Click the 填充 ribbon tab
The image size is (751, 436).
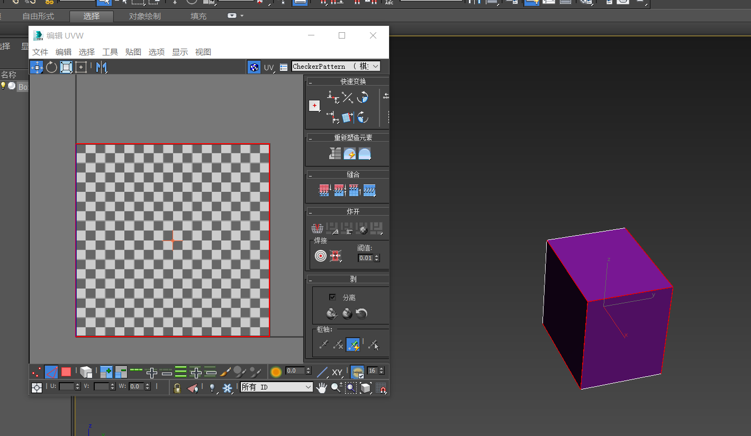pyautogui.click(x=198, y=16)
